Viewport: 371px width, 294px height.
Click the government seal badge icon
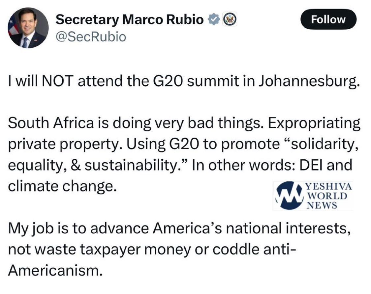coord(228,20)
